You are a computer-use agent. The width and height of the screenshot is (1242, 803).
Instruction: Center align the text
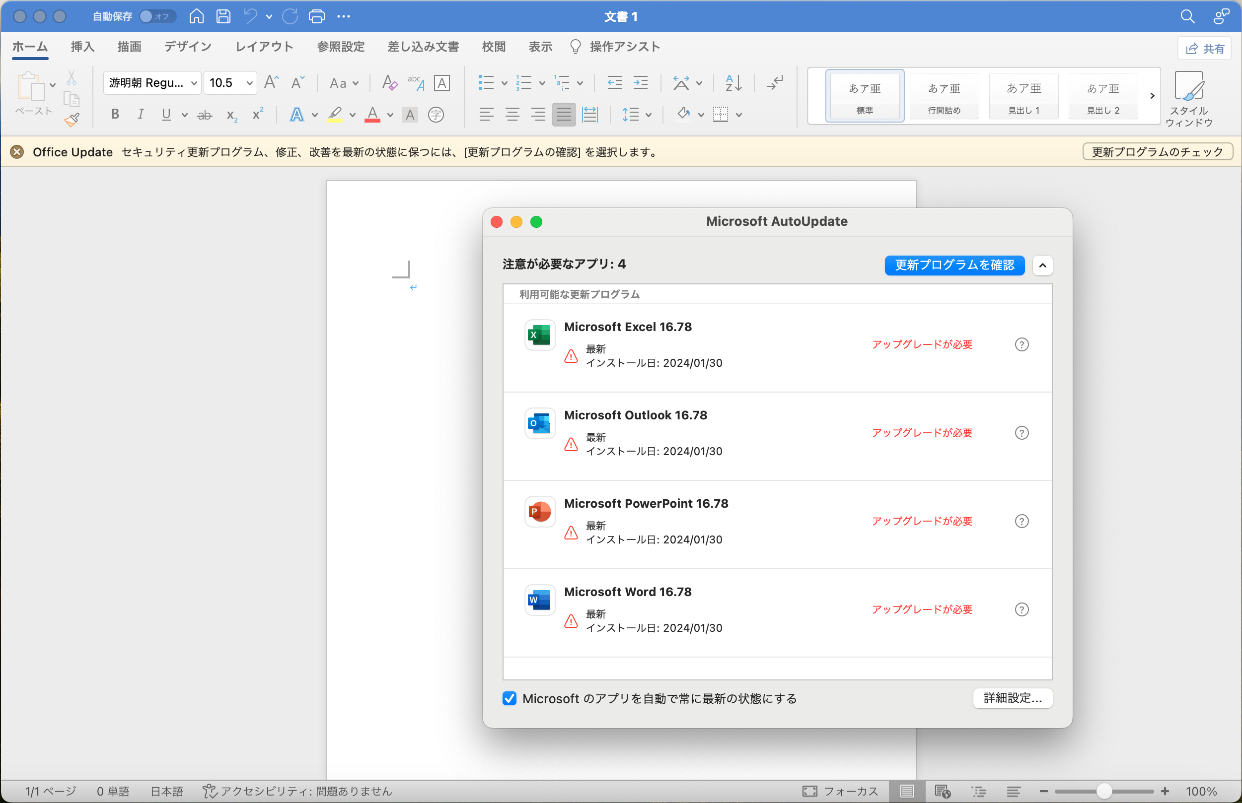tap(512, 114)
